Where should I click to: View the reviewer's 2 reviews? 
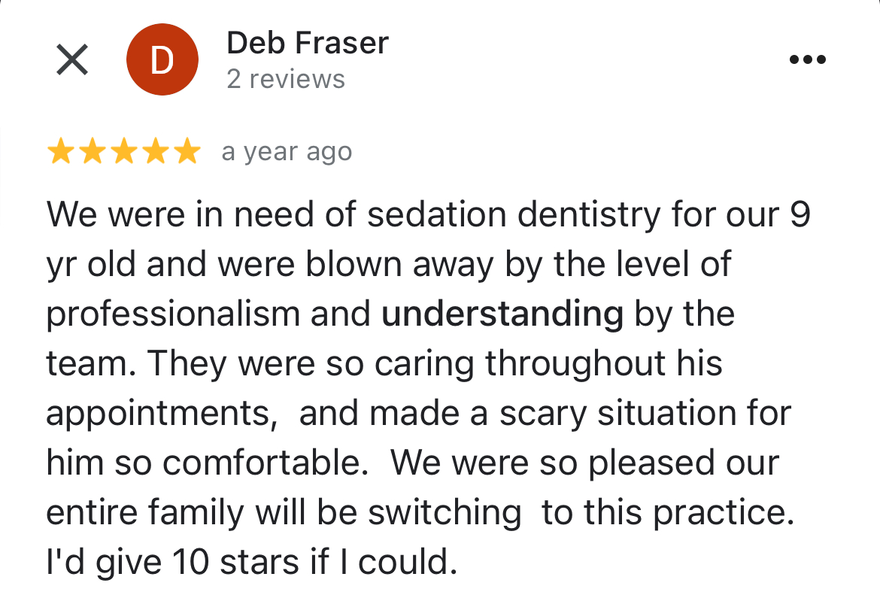tap(286, 79)
